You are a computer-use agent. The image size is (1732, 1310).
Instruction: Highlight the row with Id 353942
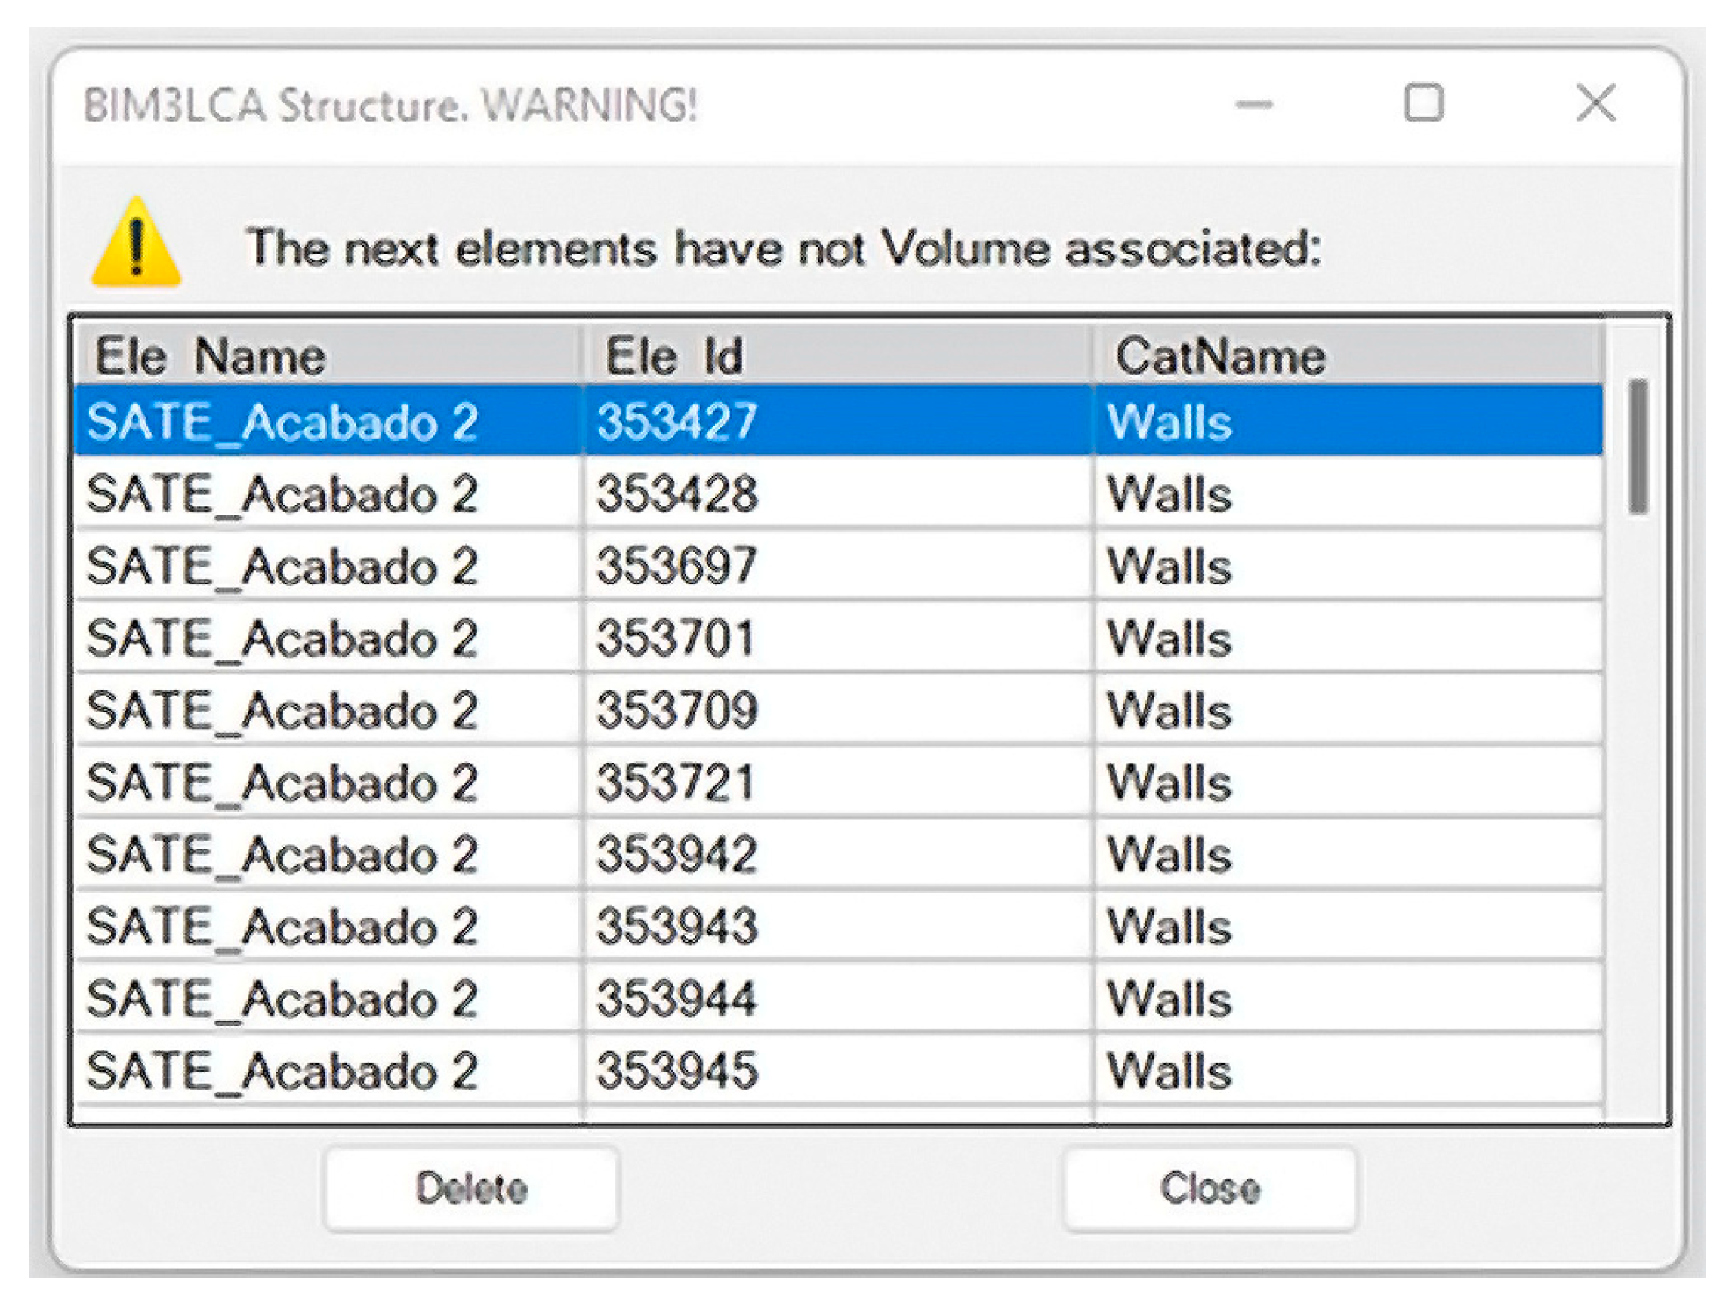coord(677,853)
